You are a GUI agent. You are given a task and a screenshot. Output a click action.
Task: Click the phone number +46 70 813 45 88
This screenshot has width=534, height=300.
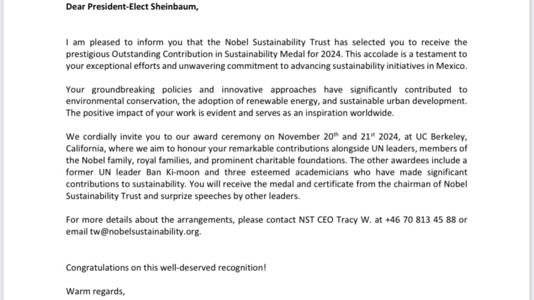pyautogui.click(x=420, y=220)
